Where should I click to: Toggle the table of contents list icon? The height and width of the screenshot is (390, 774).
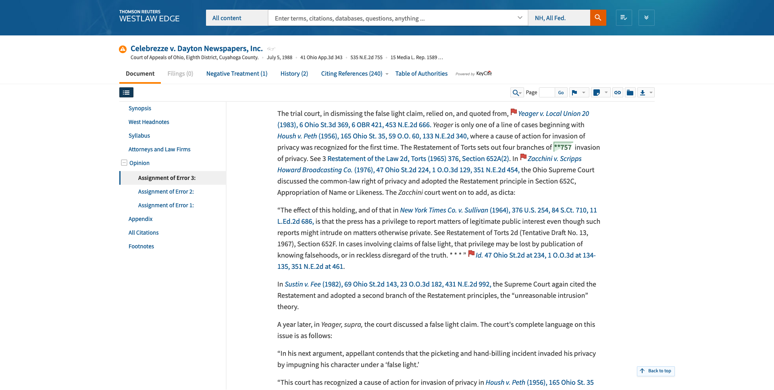click(126, 93)
